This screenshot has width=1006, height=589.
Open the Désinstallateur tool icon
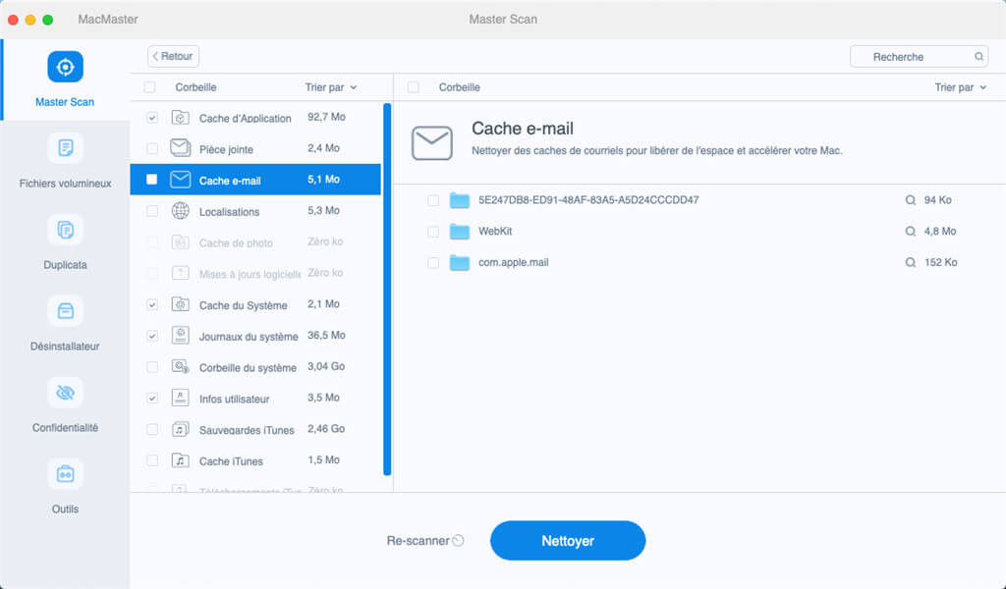tap(65, 311)
